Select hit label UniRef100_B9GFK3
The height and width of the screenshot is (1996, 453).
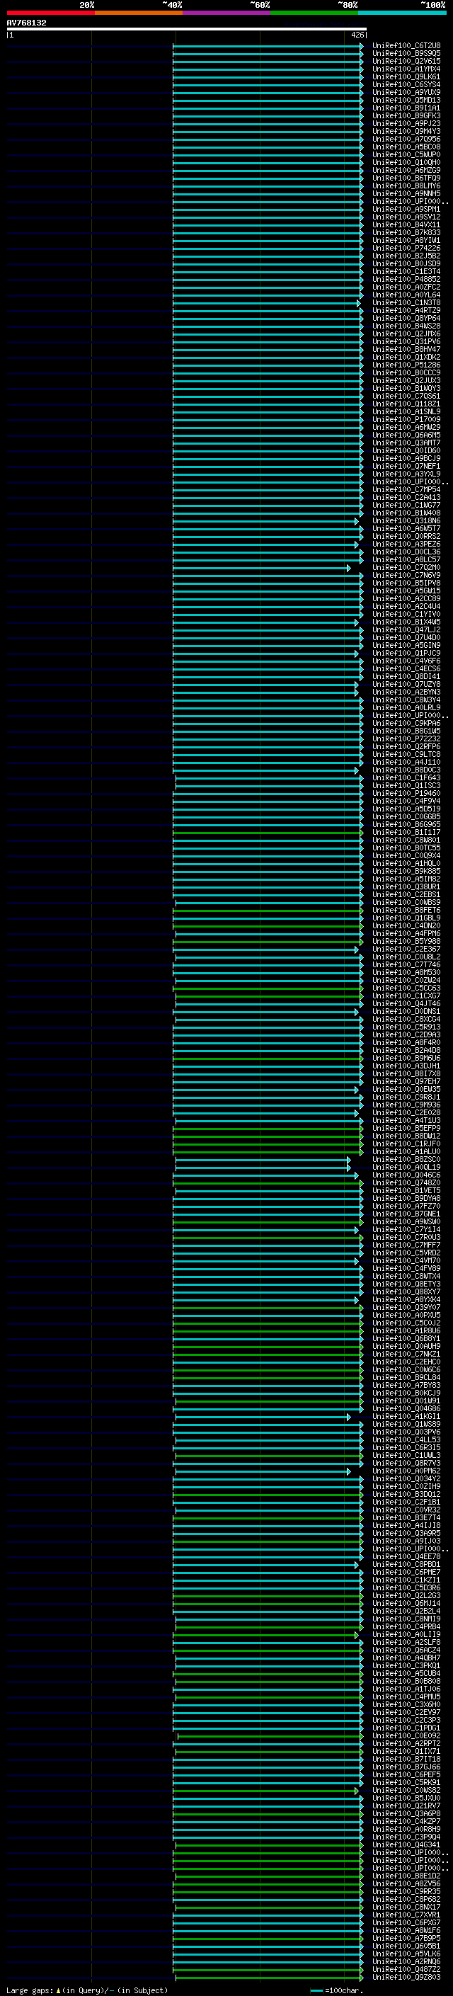[x=406, y=115]
